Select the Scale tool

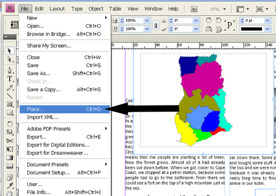(x=9, y=132)
